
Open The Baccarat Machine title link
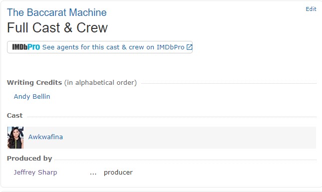(57, 12)
